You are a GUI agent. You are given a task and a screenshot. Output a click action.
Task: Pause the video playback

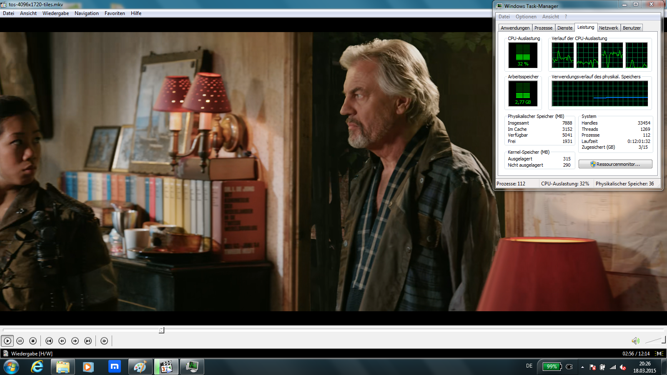[x=20, y=341]
